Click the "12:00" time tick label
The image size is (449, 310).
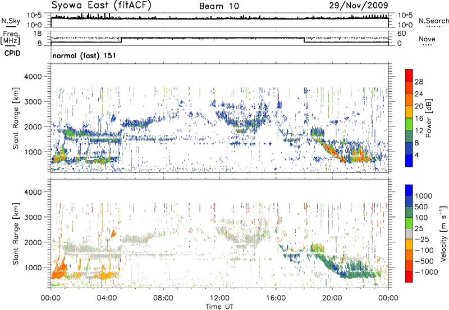pos(219,298)
